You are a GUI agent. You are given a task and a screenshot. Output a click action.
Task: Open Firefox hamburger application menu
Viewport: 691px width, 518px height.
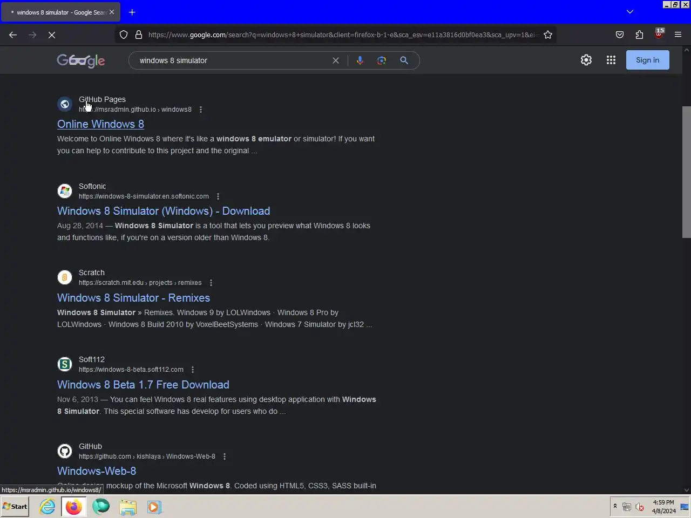click(678, 35)
